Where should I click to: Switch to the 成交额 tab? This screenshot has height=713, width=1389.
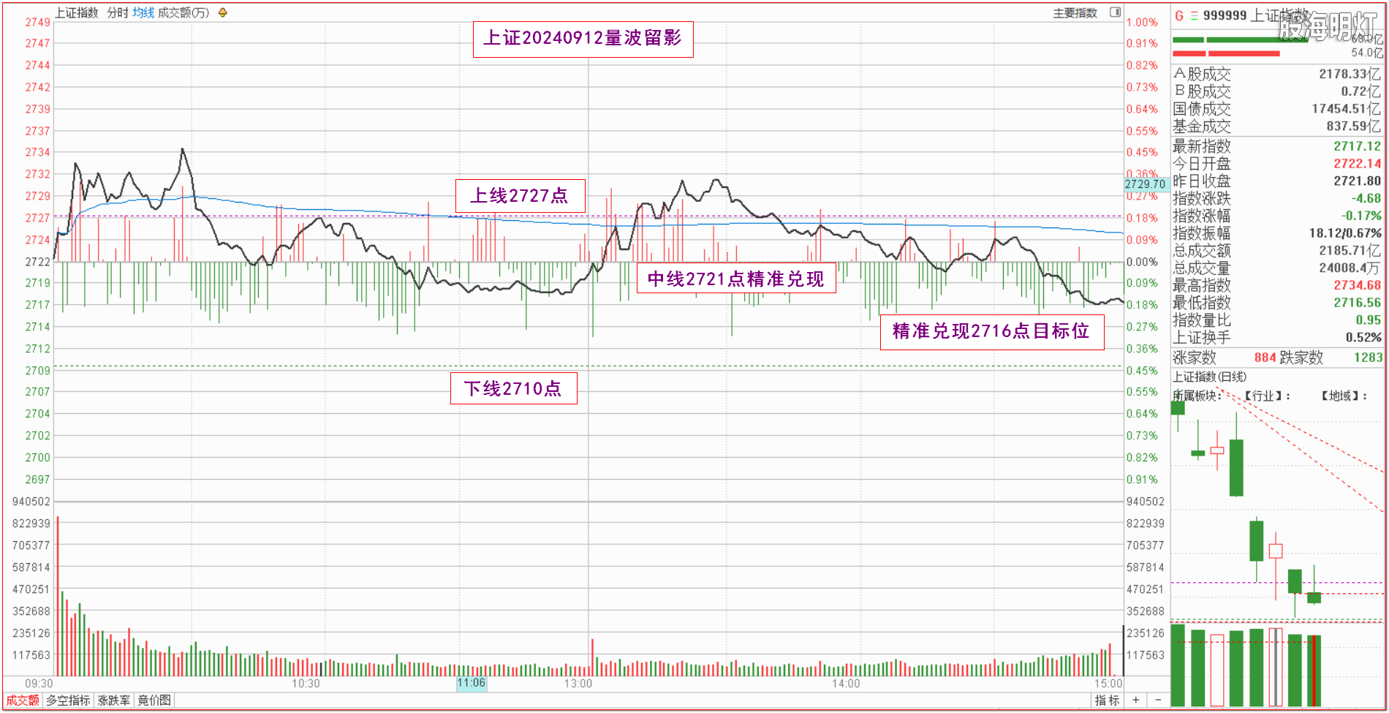pyautogui.click(x=23, y=701)
